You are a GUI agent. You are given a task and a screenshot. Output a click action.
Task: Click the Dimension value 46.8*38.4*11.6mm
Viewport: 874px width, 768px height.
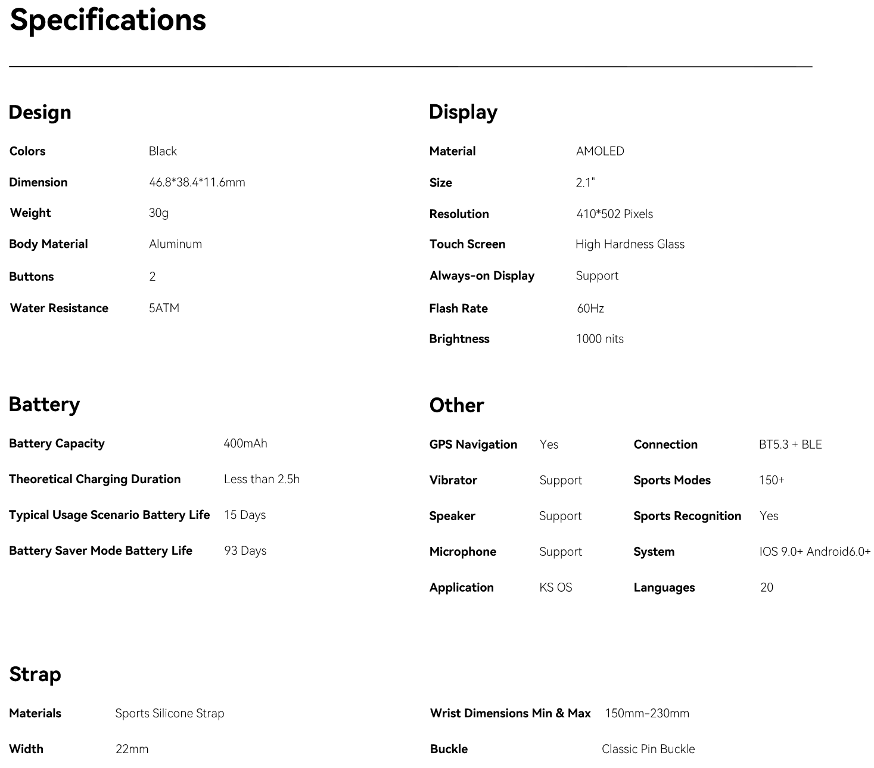coord(197,182)
